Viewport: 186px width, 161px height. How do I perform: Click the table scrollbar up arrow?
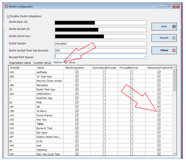tap(175, 67)
